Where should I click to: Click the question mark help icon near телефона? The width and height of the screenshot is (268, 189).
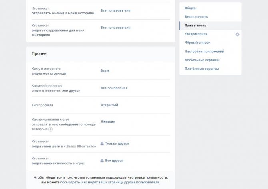[x=50, y=129]
